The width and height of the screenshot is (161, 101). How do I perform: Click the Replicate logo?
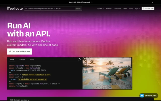click(15, 9)
